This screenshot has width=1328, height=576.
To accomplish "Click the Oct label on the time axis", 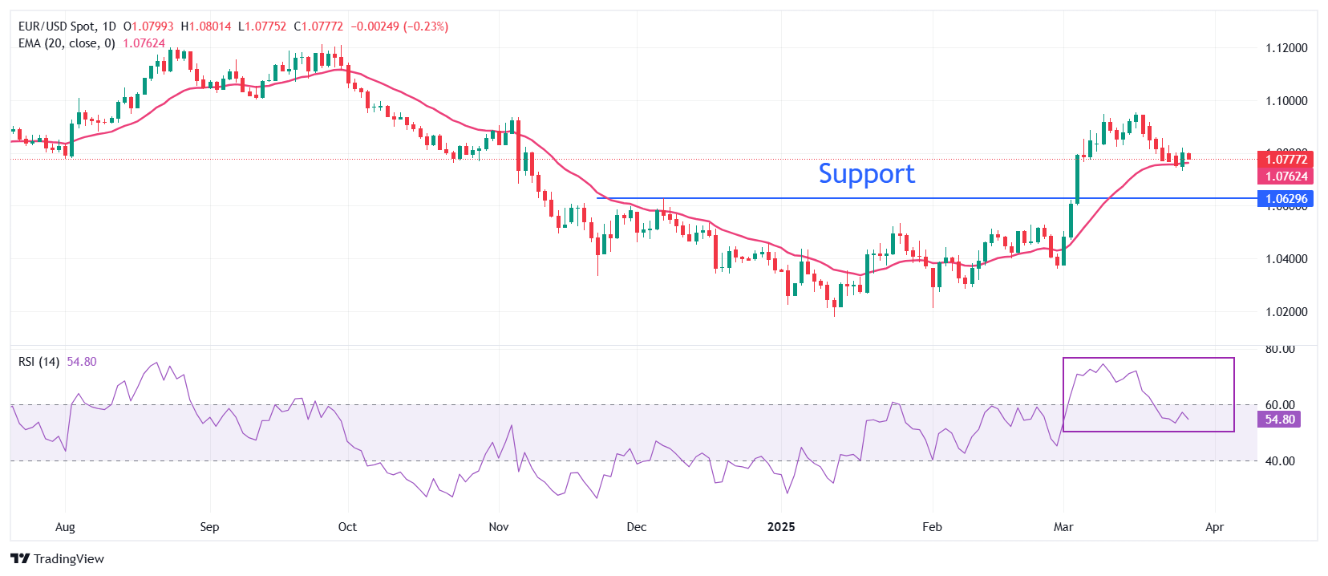I will 347,527.
